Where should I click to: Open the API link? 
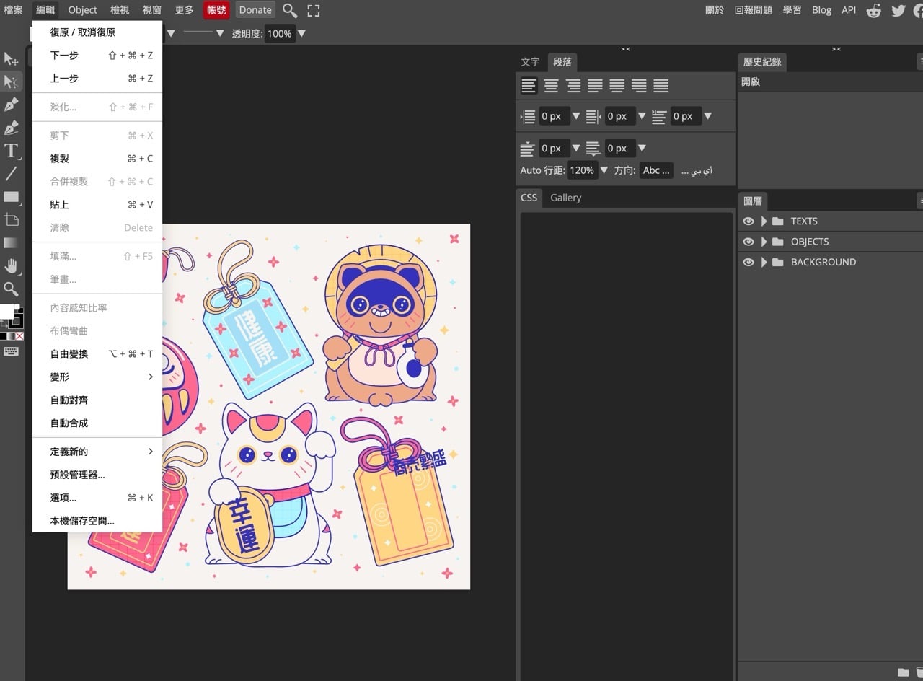pos(849,10)
